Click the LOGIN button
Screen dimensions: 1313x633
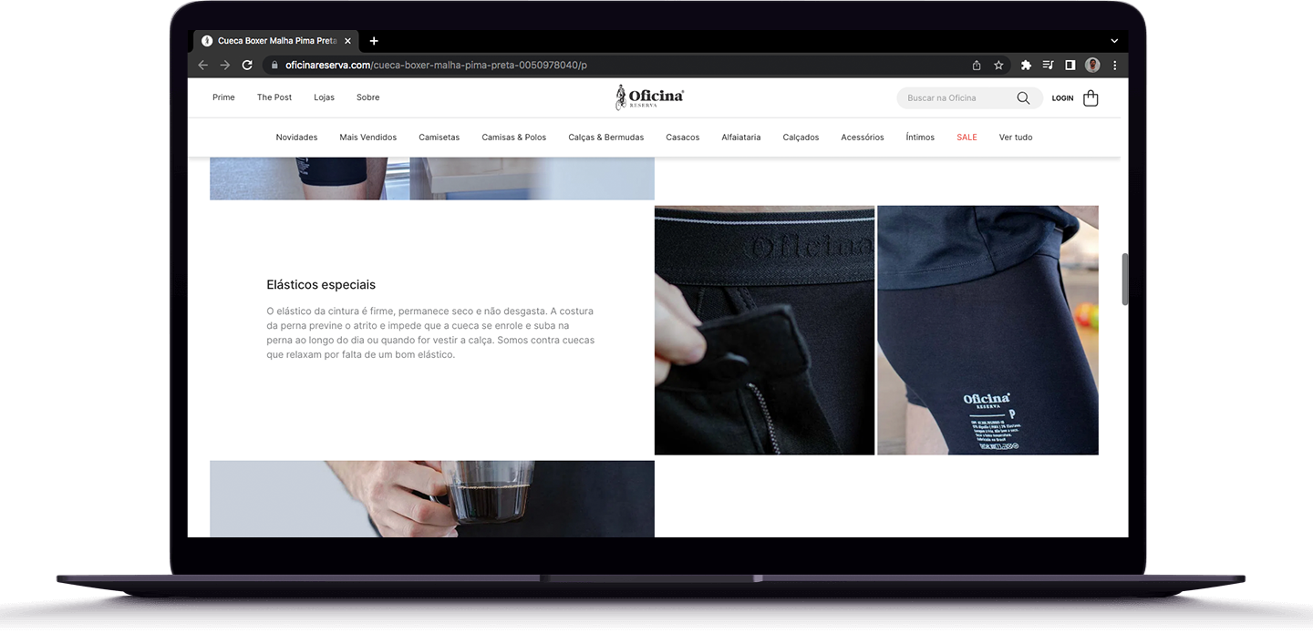(1062, 98)
